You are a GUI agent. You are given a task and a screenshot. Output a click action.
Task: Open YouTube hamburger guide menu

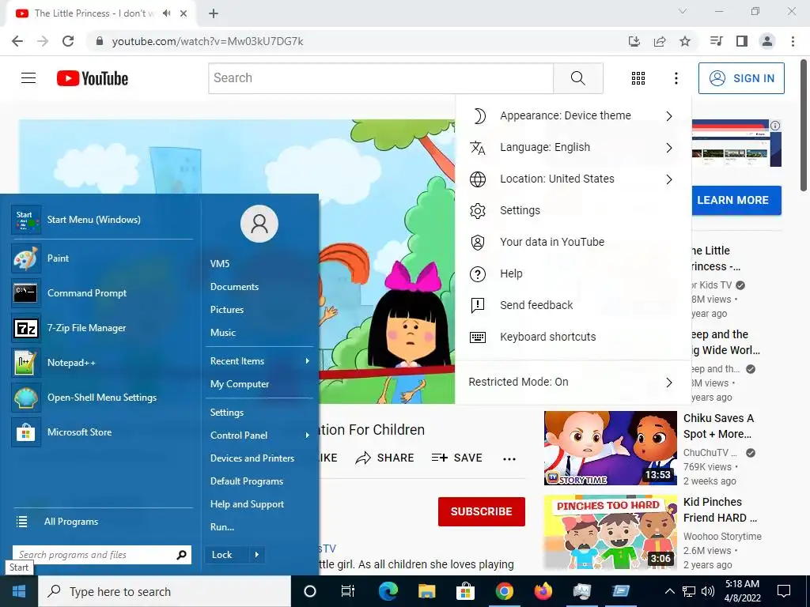[x=28, y=78]
